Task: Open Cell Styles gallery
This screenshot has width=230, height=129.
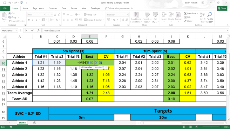Action: [x=155, y=18]
